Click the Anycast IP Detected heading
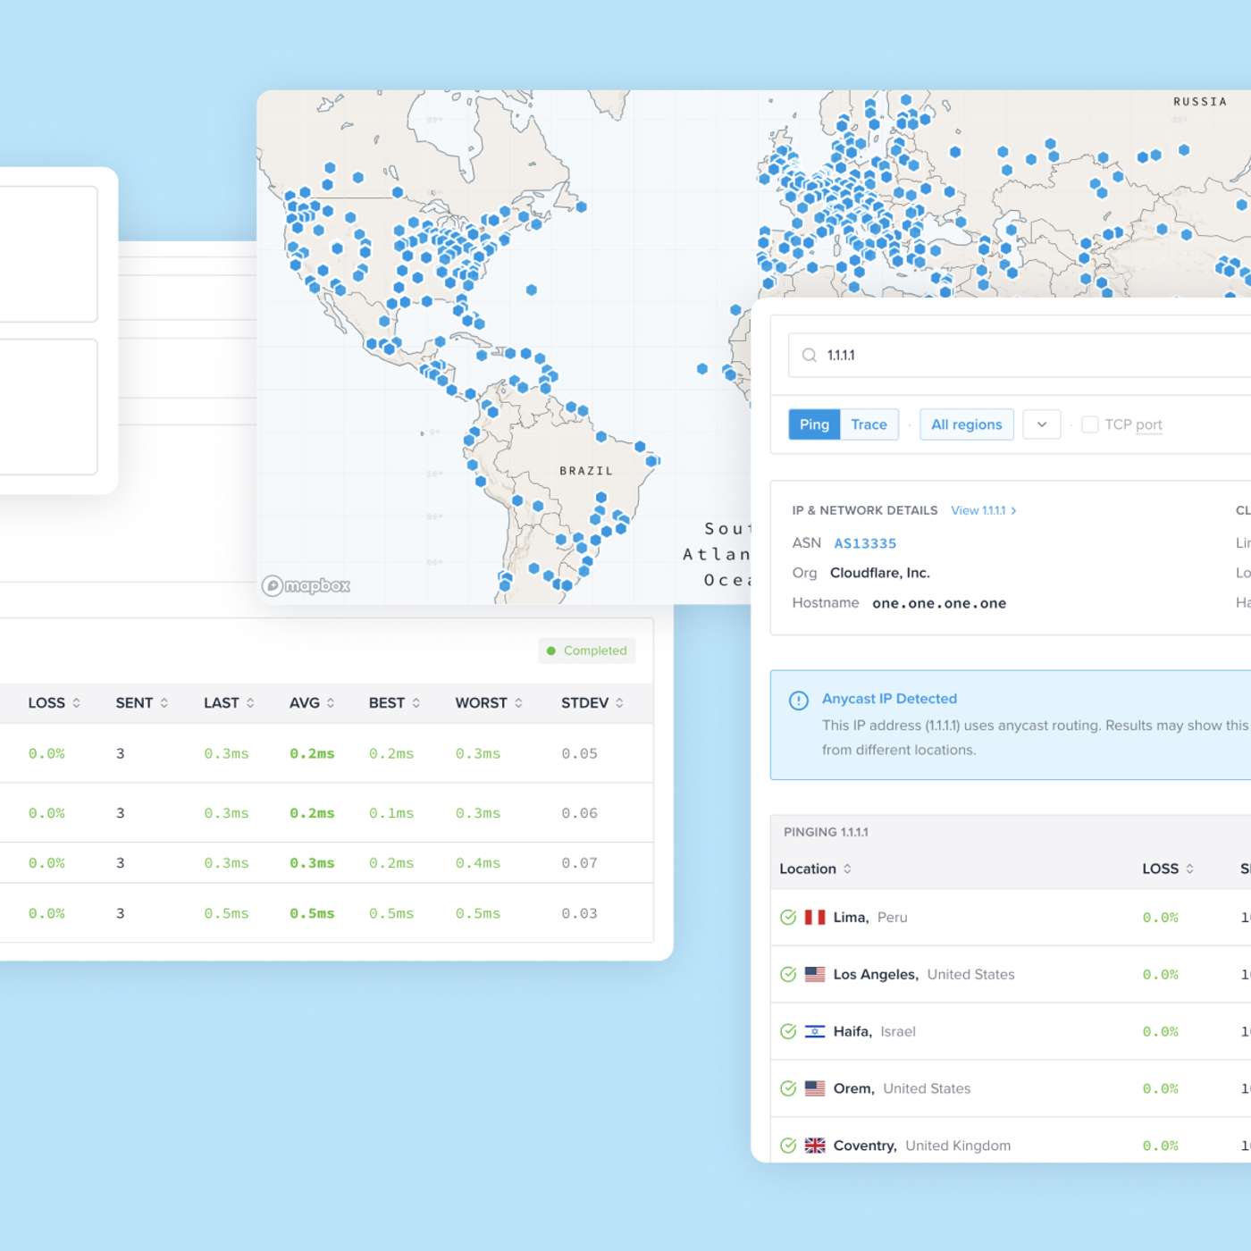The image size is (1251, 1251). [889, 699]
